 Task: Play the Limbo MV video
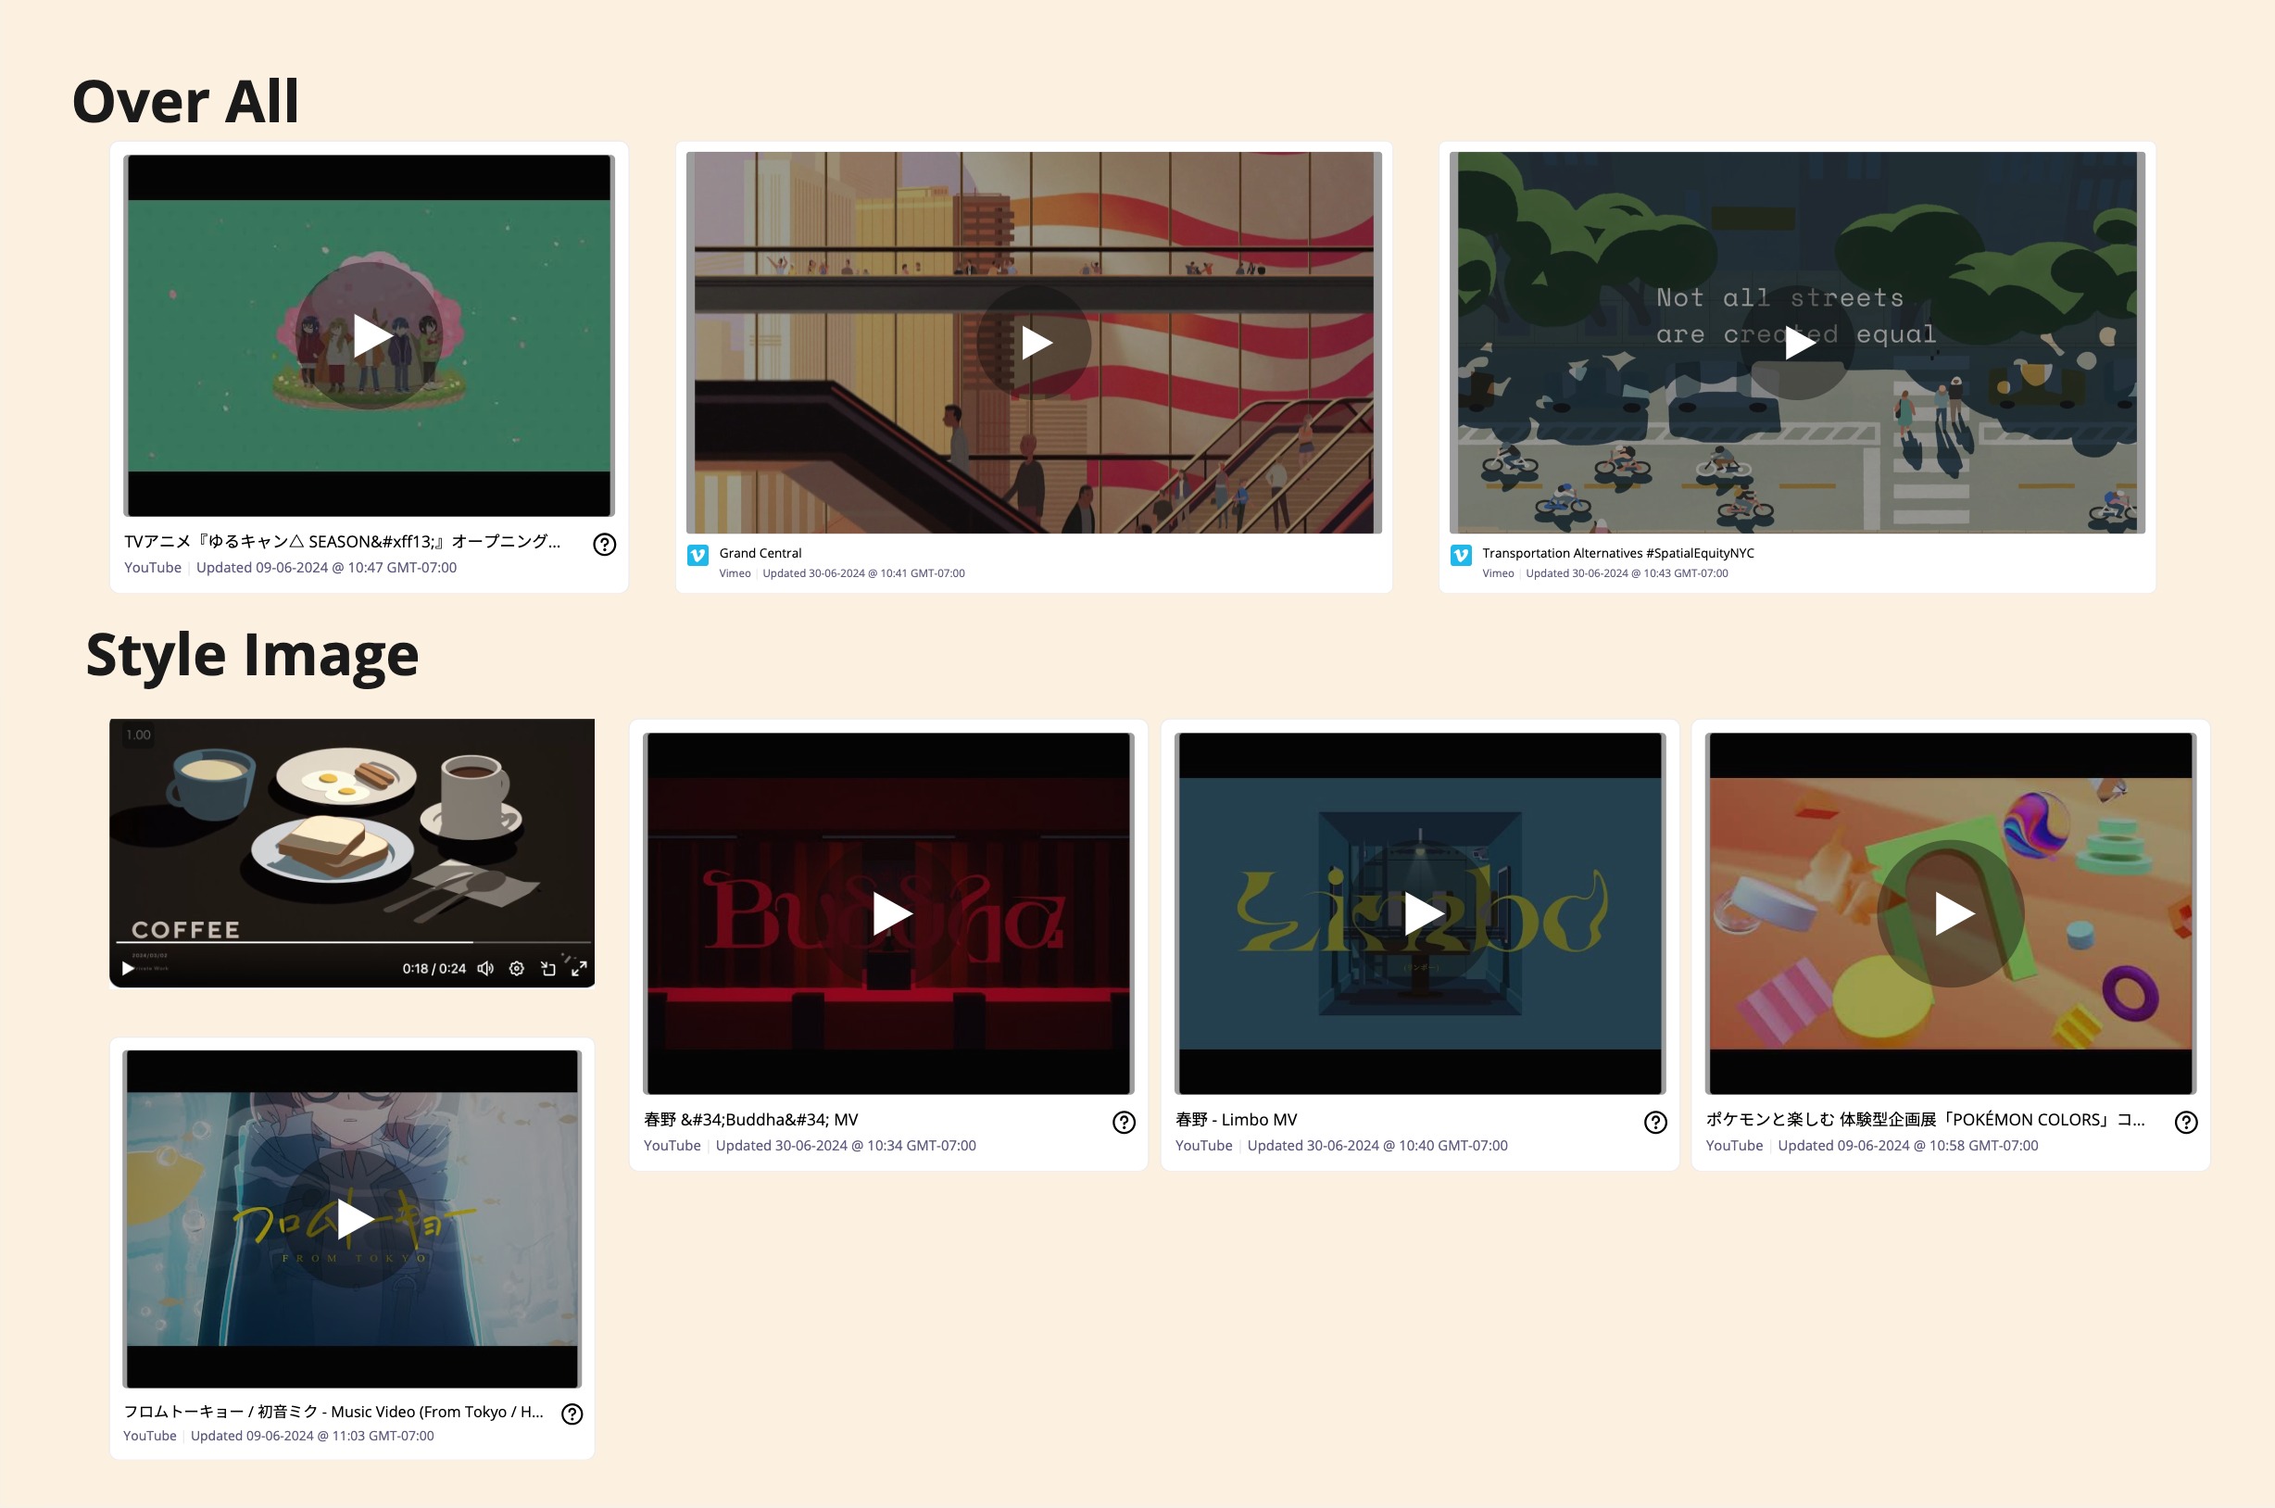[1421, 913]
